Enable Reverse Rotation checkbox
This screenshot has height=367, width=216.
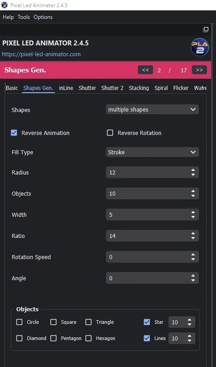point(110,133)
